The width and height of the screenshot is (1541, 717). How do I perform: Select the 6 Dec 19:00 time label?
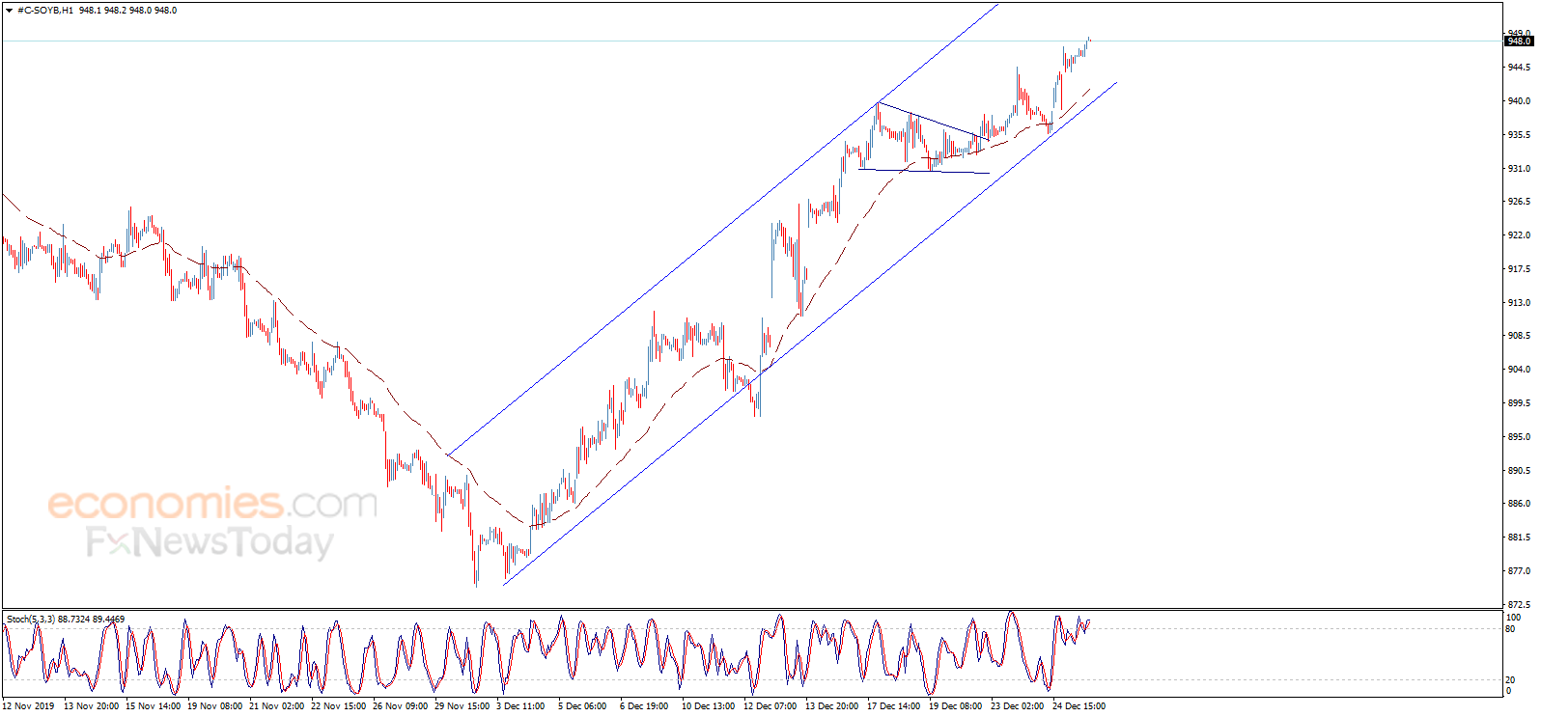(x=644, y=706)
